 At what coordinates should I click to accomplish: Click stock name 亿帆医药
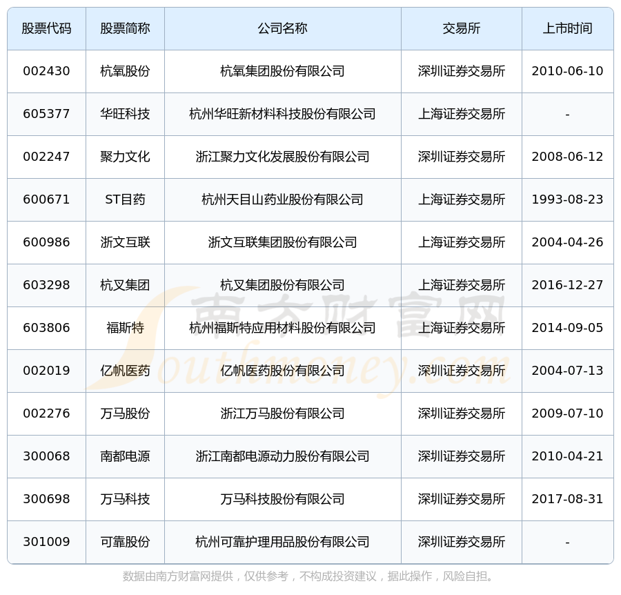(x=125, y=371)
